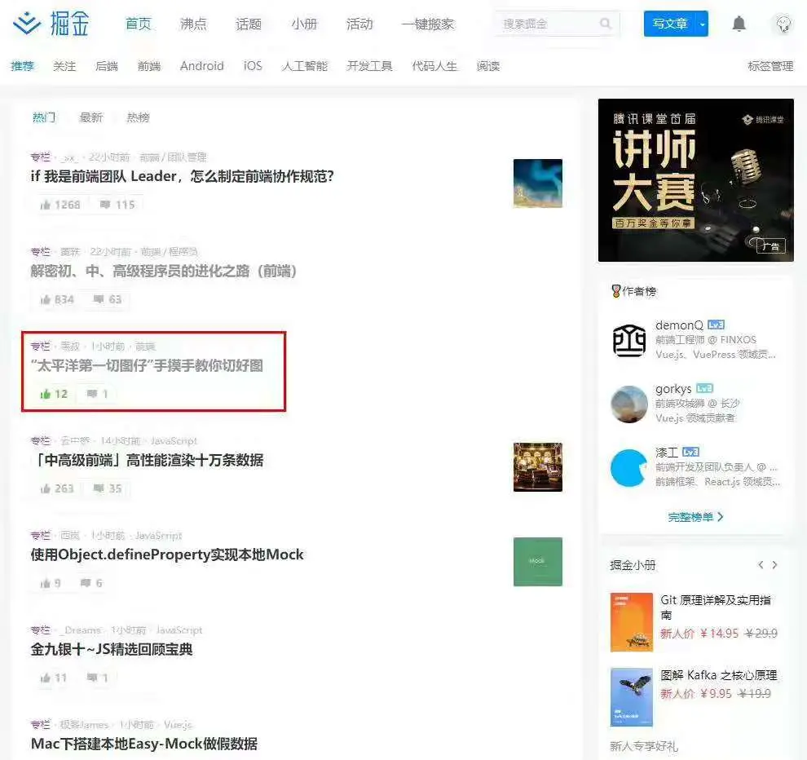Image resolution: width=807 pixels, height=760 pixels.
Task: Open 小册 in top navigation
Action: [x=304, y=24]
